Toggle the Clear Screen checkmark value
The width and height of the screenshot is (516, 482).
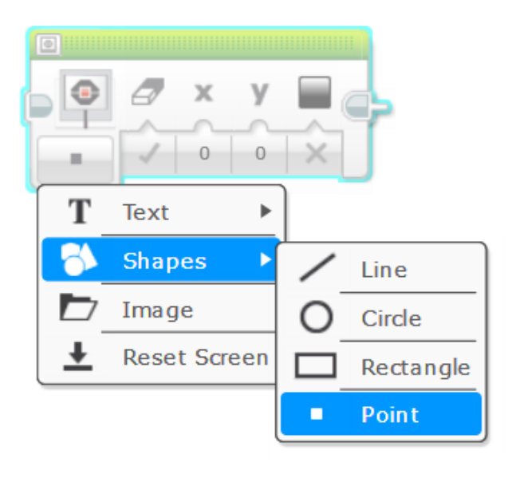[x=147, y=152]
